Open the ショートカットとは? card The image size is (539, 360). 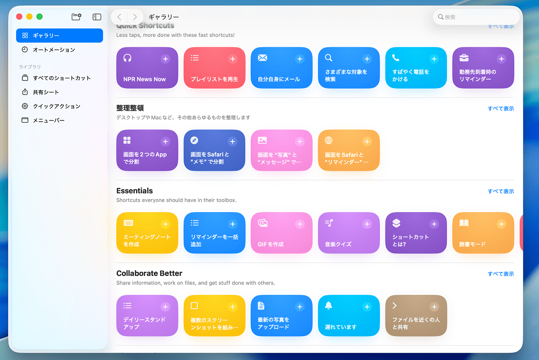click(x=416, y=233)
